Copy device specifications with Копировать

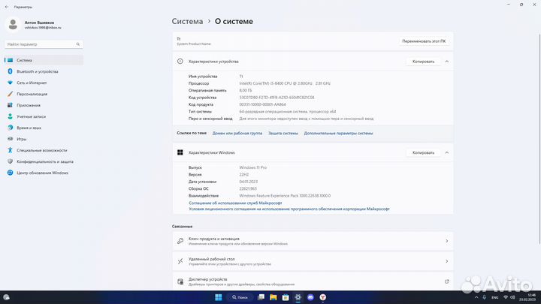coord(423,62)
